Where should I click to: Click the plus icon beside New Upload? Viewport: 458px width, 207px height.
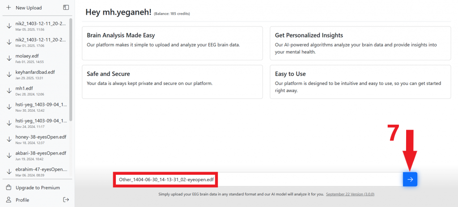click(8, 8)
